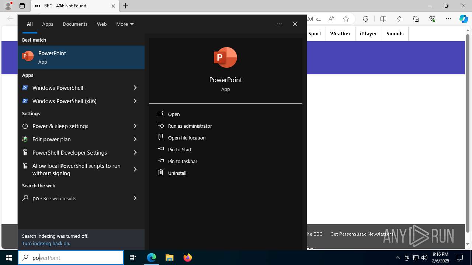This screenshot has width=472, height=265.
Task: Select BBC iPlayer nav item
Action: tap(368, 33)
